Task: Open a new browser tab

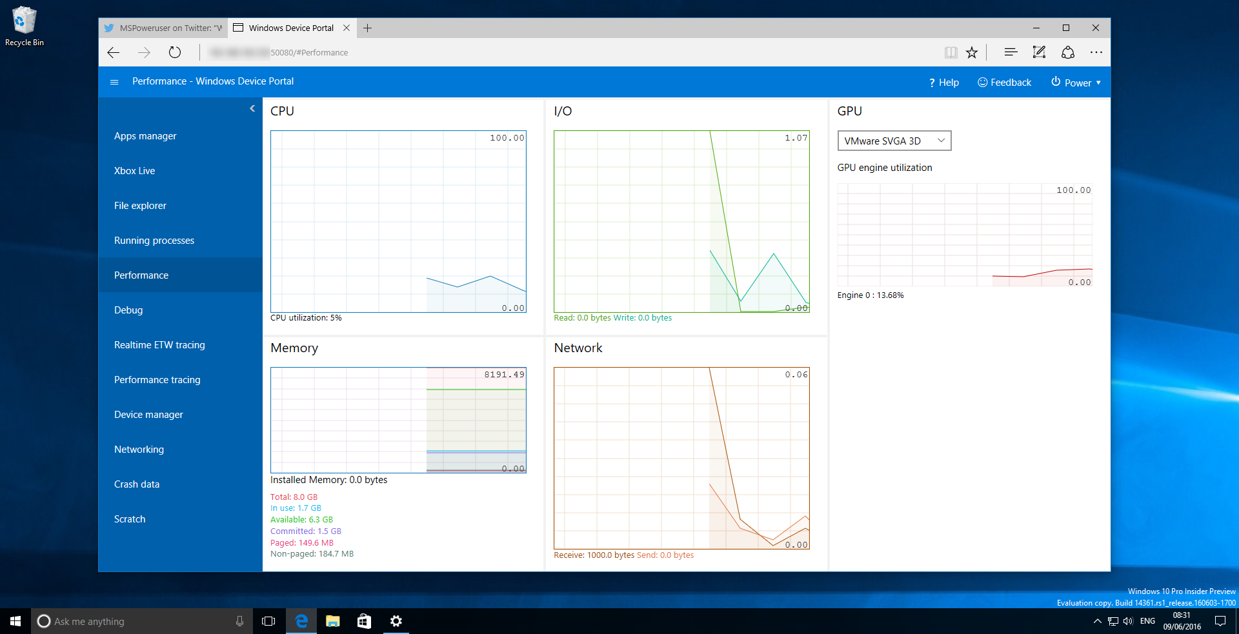Action: [x=367, y=28]
